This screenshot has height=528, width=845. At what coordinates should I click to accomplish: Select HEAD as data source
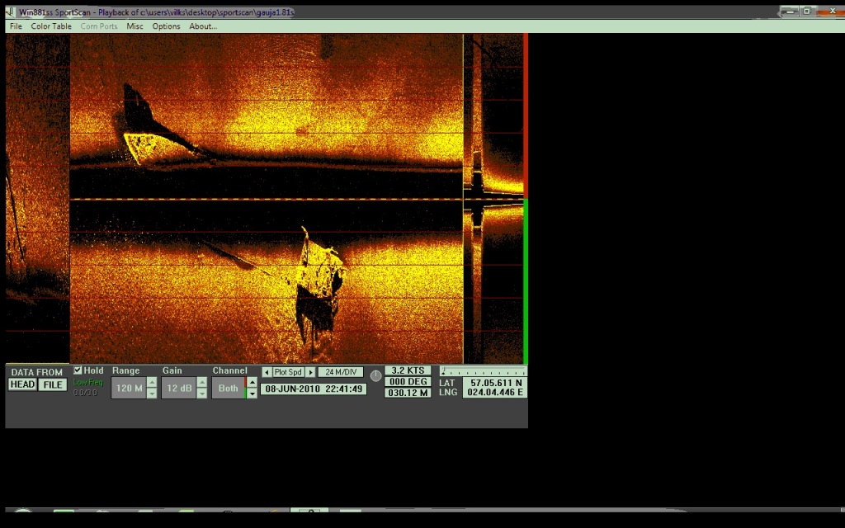coord(22,384)
